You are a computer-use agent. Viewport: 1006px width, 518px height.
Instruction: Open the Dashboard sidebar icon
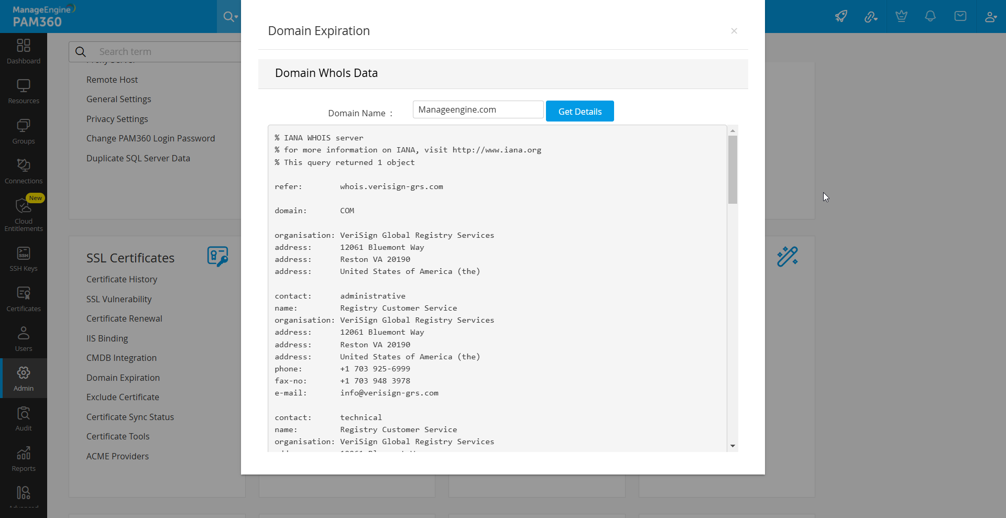tap(24, 51)
